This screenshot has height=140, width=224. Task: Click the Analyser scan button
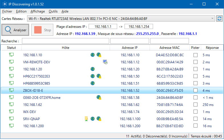click(15, 30)
